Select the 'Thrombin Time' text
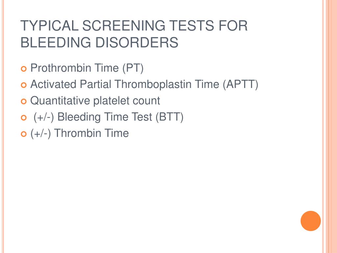This screenshot has height=253, width=337. [91, 133]
